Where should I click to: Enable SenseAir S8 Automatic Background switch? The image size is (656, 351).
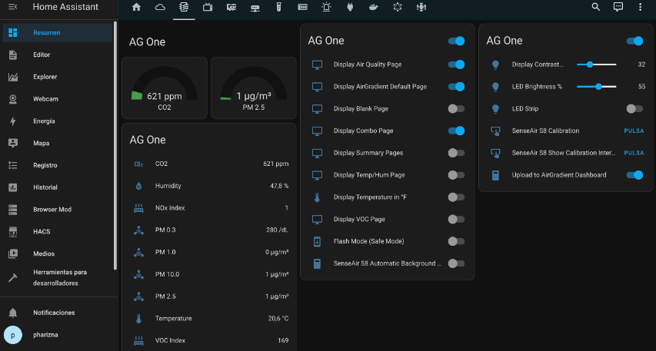(456, 263)
